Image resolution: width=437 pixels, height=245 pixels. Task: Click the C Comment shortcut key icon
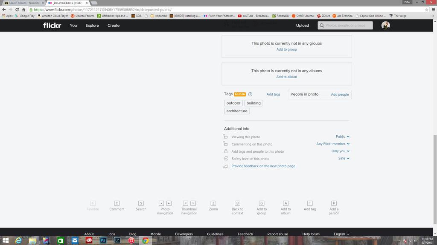[117, 203]
